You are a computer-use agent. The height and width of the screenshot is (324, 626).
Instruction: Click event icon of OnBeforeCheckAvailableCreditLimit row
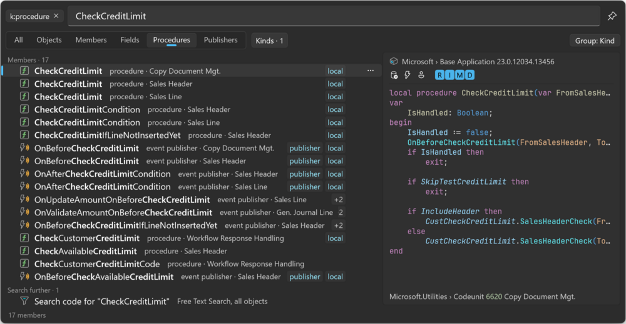coord(24,276)
